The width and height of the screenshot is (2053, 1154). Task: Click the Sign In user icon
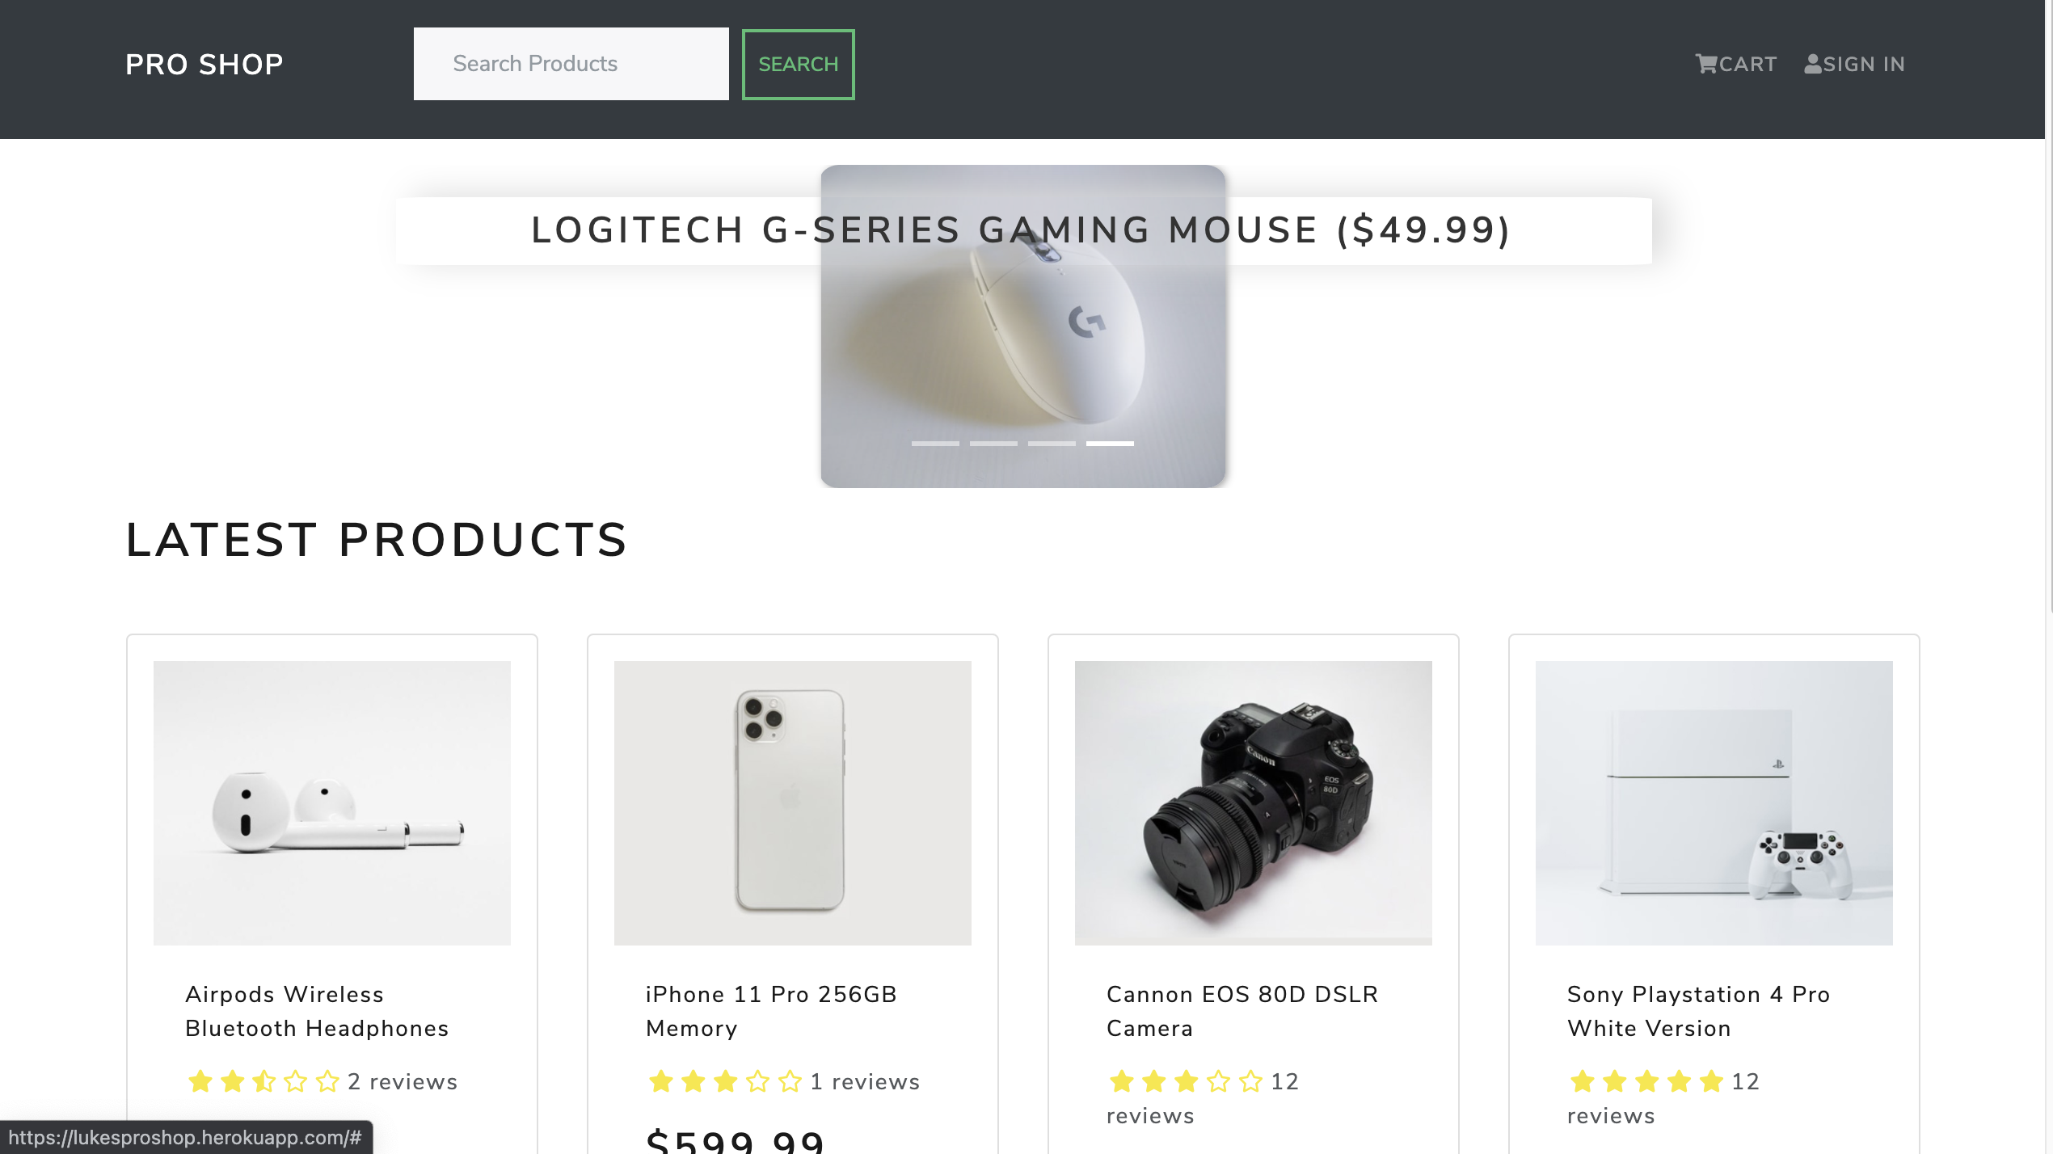coord(1813,64)
